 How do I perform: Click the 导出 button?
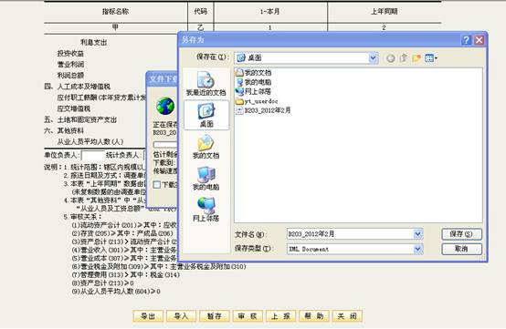tap(148, 316)
